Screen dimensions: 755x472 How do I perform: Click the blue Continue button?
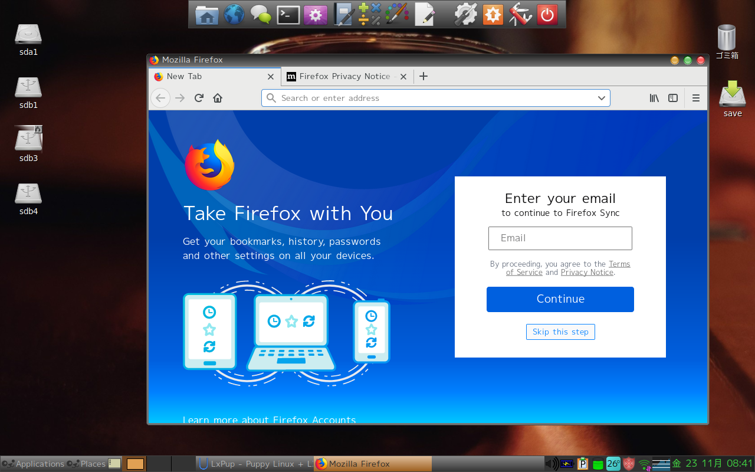point(560,299)
